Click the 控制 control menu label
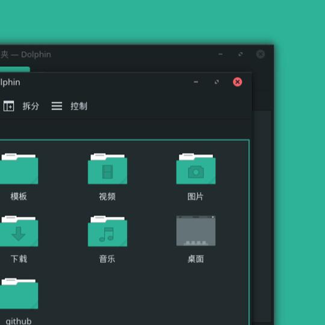 (79, 106)
